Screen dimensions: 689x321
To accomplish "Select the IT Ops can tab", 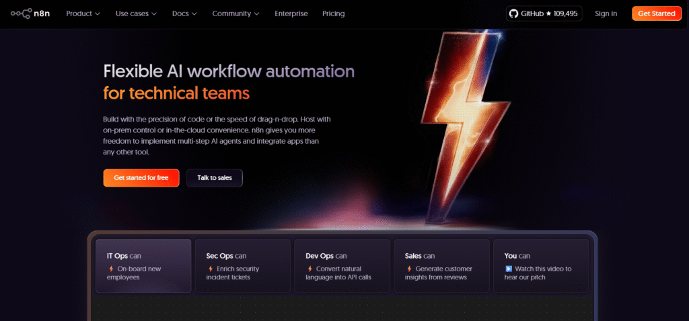I will point(143,266).
